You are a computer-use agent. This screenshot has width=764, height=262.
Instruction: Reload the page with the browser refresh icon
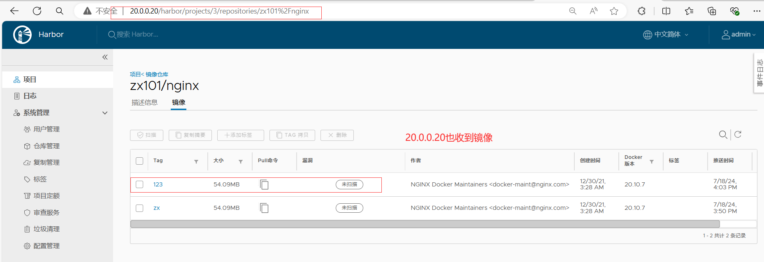tap(37, 11)
